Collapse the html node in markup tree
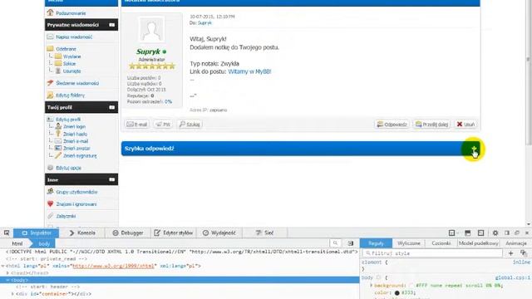 (3, 266)
